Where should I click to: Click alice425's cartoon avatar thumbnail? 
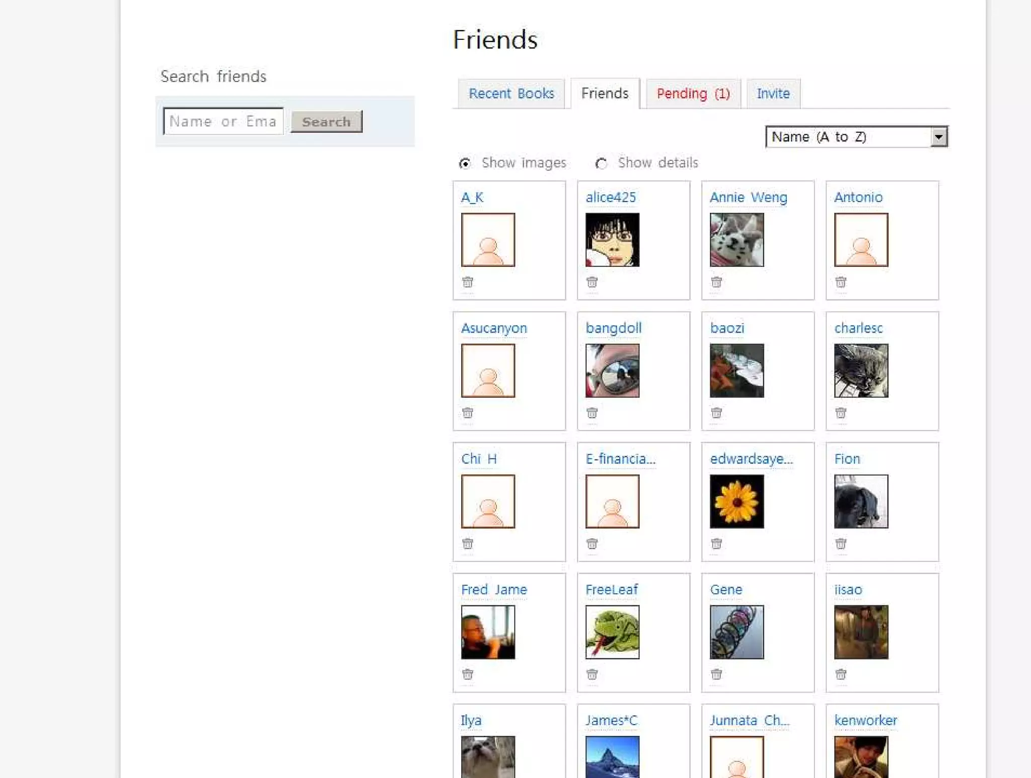pos(612,240)
